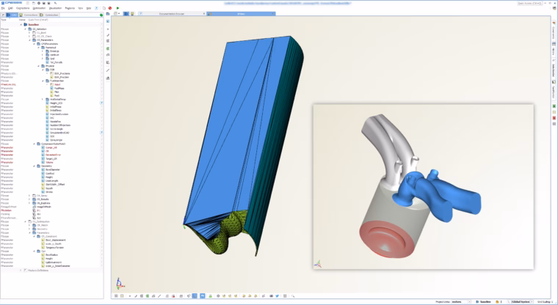This screenshot has height=305, width=558.
Task: Switch to the Connections panel tab
Action: pyautogui.click(x=29, y=15)
